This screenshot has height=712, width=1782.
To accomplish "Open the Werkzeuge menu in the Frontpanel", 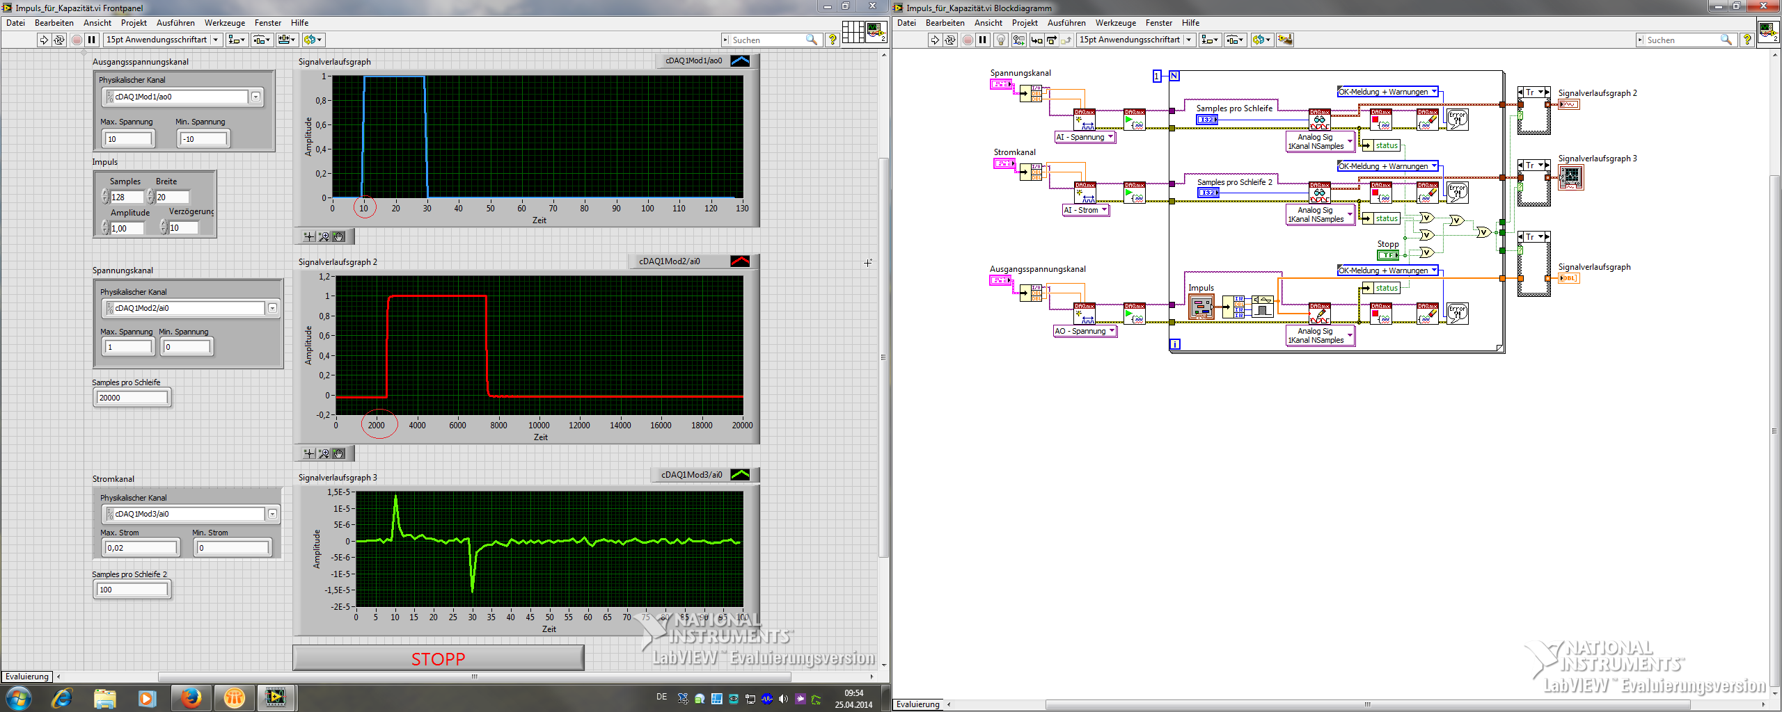I will point(224,23).
